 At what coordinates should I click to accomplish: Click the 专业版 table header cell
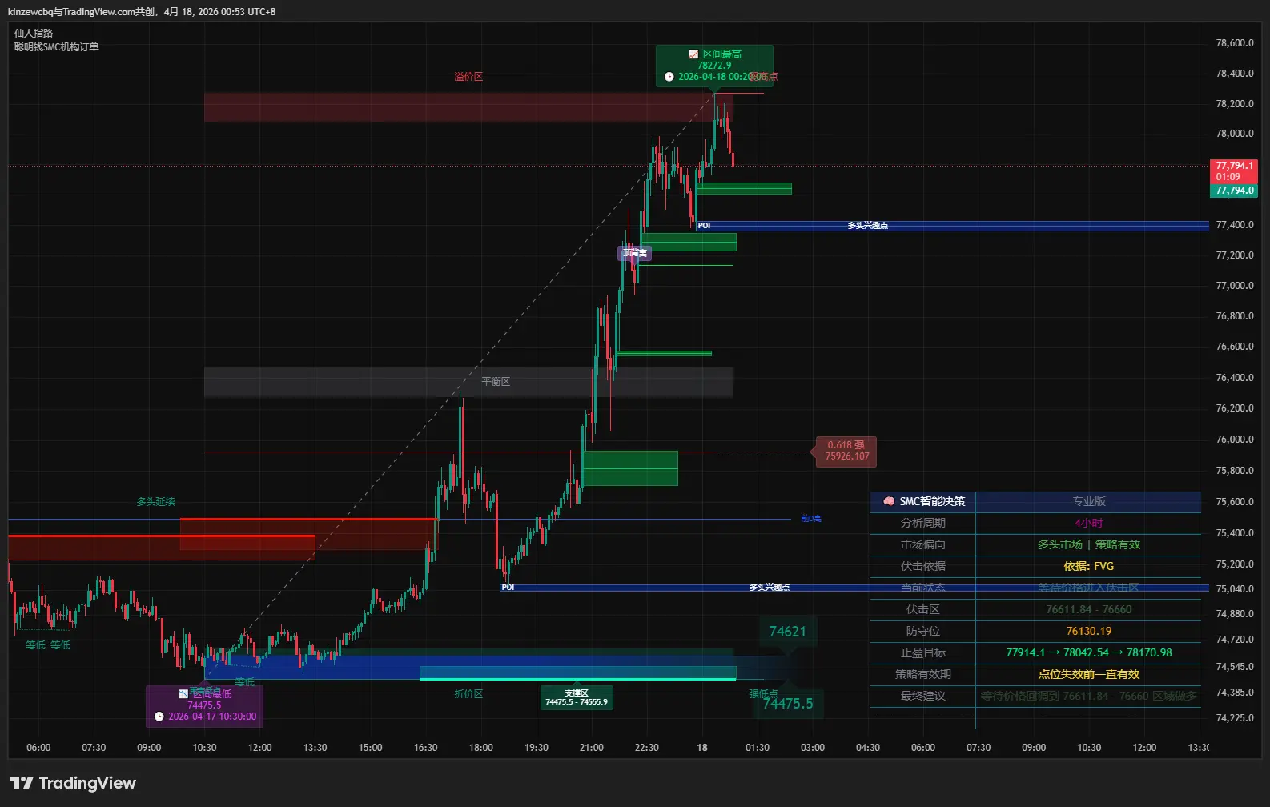coord(1089,501)
